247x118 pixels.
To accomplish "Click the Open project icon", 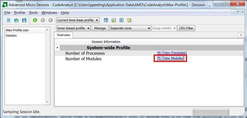I will point(16,20).
